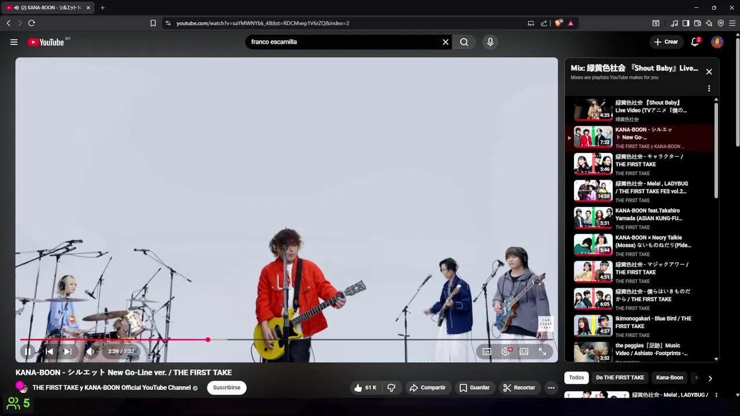
Task: Open Mix playlist three-dot options
Action: 709,88
